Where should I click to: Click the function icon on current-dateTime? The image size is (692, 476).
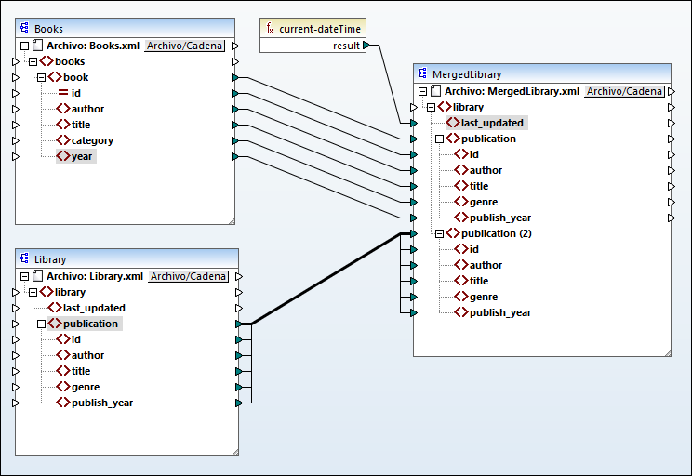click(x=270, y=29)
